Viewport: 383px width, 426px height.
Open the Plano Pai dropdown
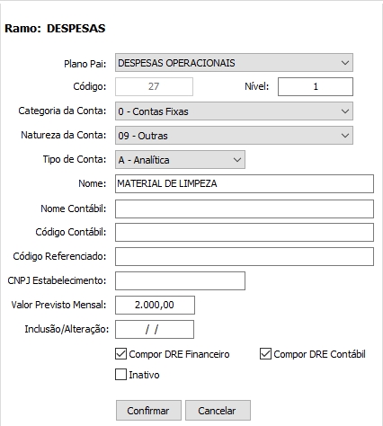(x=234, y=63)
